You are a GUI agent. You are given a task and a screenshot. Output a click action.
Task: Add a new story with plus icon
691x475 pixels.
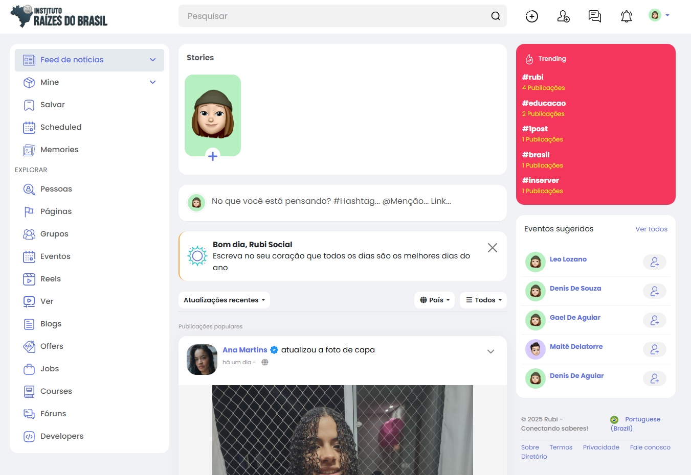[x=213, y=156]
